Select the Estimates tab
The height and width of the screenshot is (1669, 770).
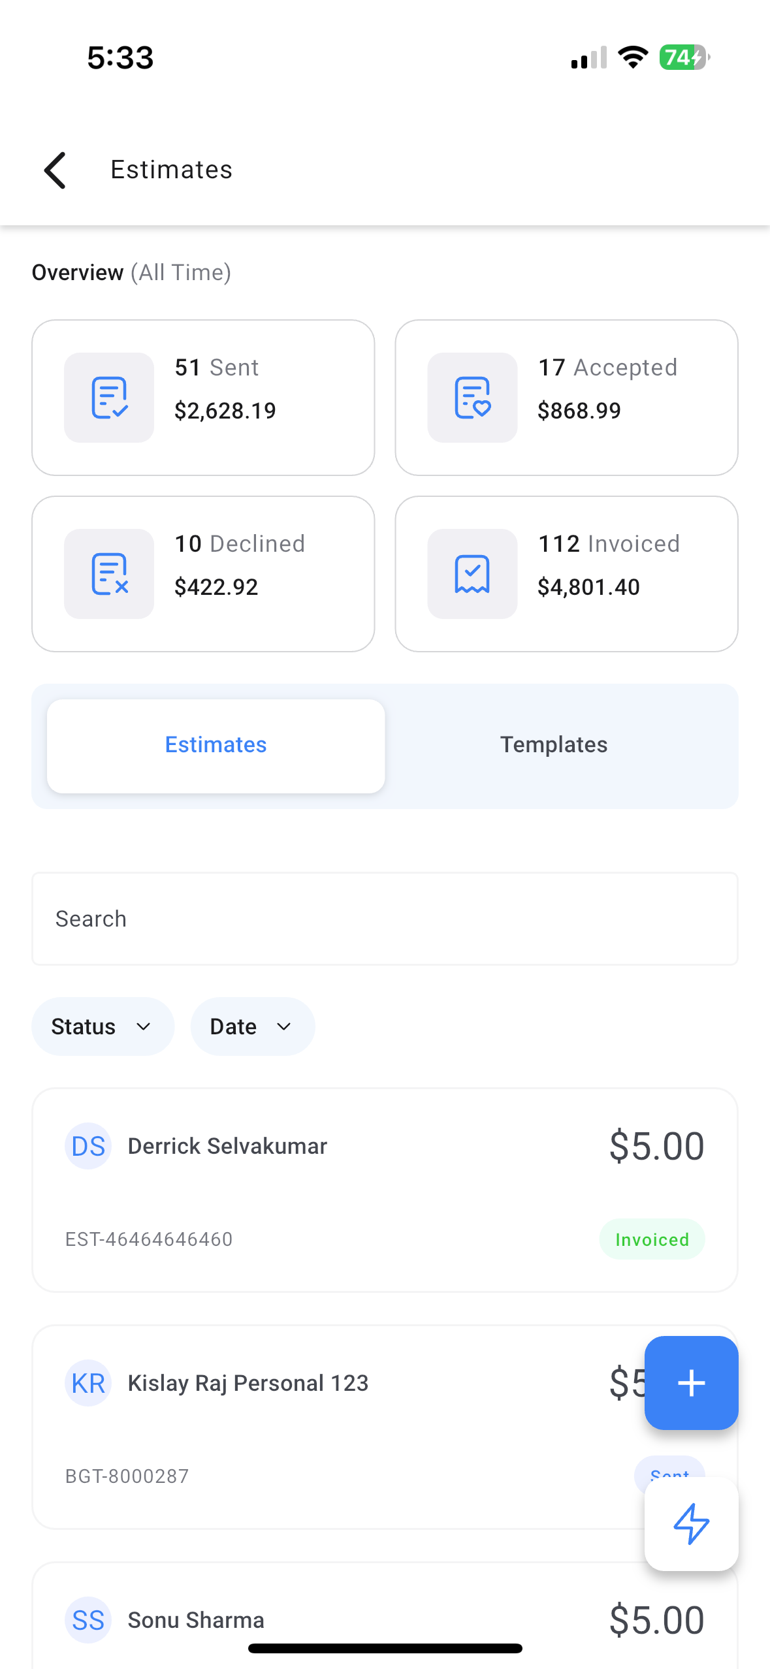[x=216, y=746]
